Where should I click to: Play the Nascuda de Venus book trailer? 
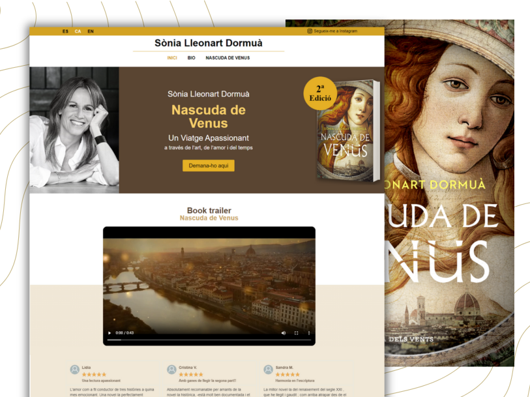(x=111, y=332)
